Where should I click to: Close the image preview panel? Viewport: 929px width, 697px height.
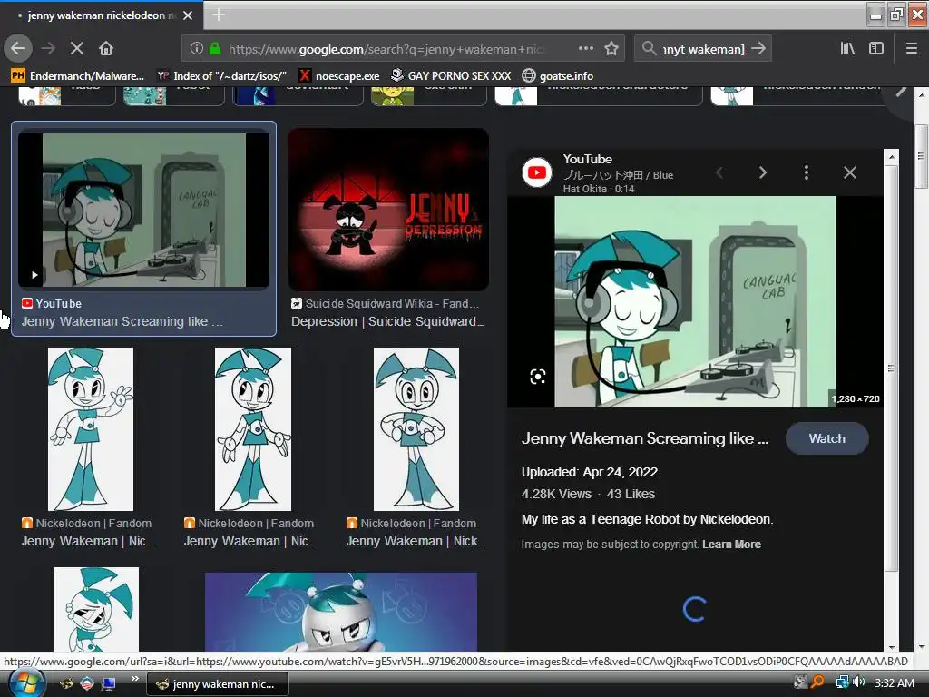coord(849,172)
